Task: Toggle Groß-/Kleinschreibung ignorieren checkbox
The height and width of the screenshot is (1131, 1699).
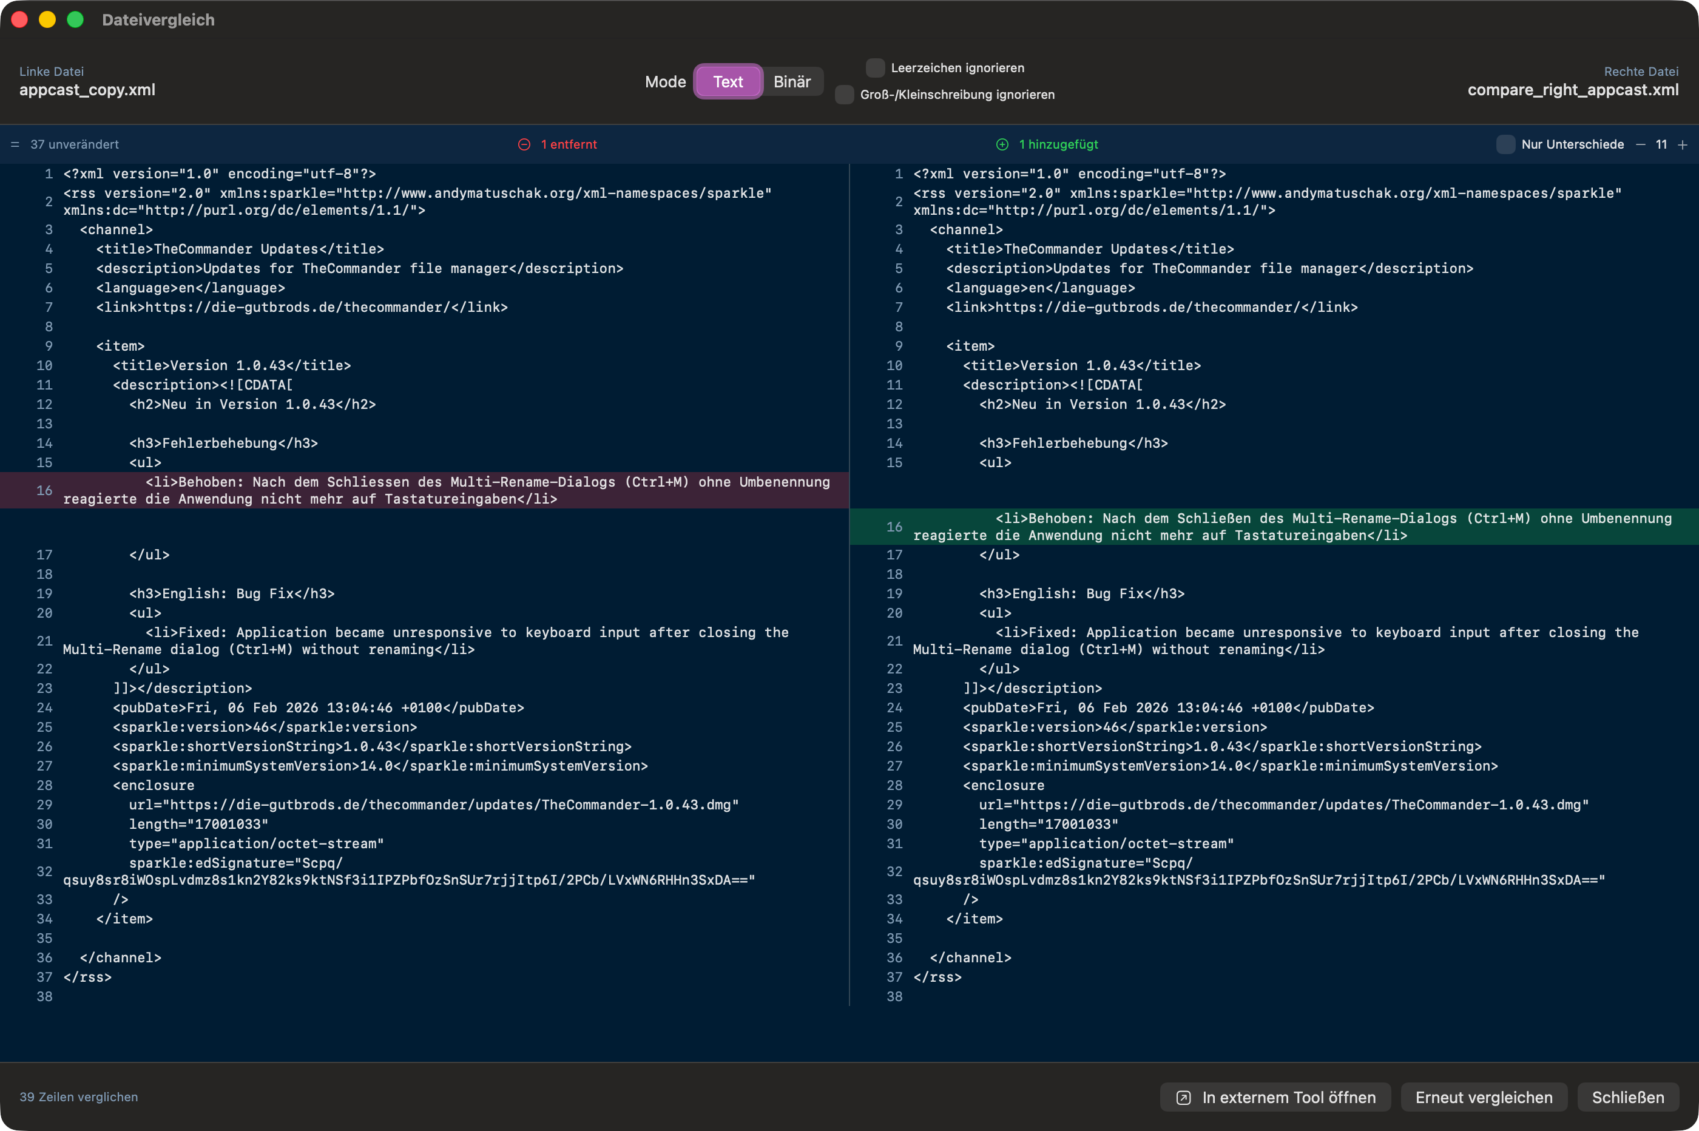Action: [x=845, y=95]
